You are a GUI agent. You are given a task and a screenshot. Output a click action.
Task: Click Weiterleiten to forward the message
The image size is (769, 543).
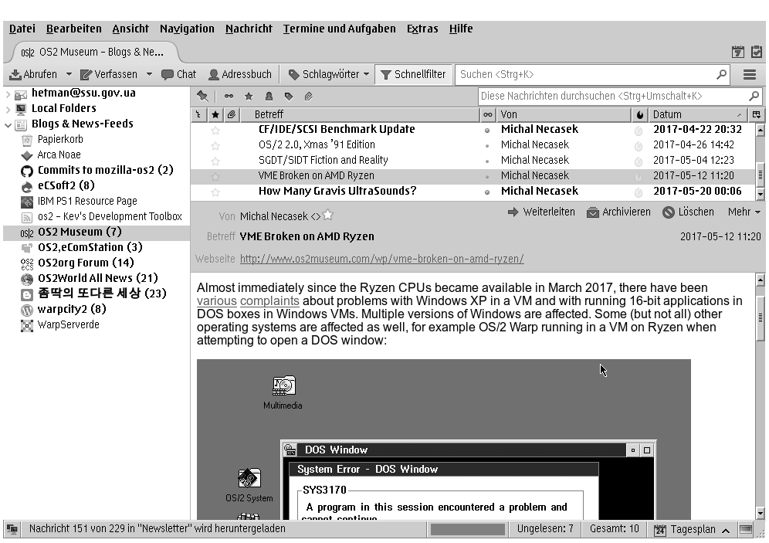click(x=541, y=212)
